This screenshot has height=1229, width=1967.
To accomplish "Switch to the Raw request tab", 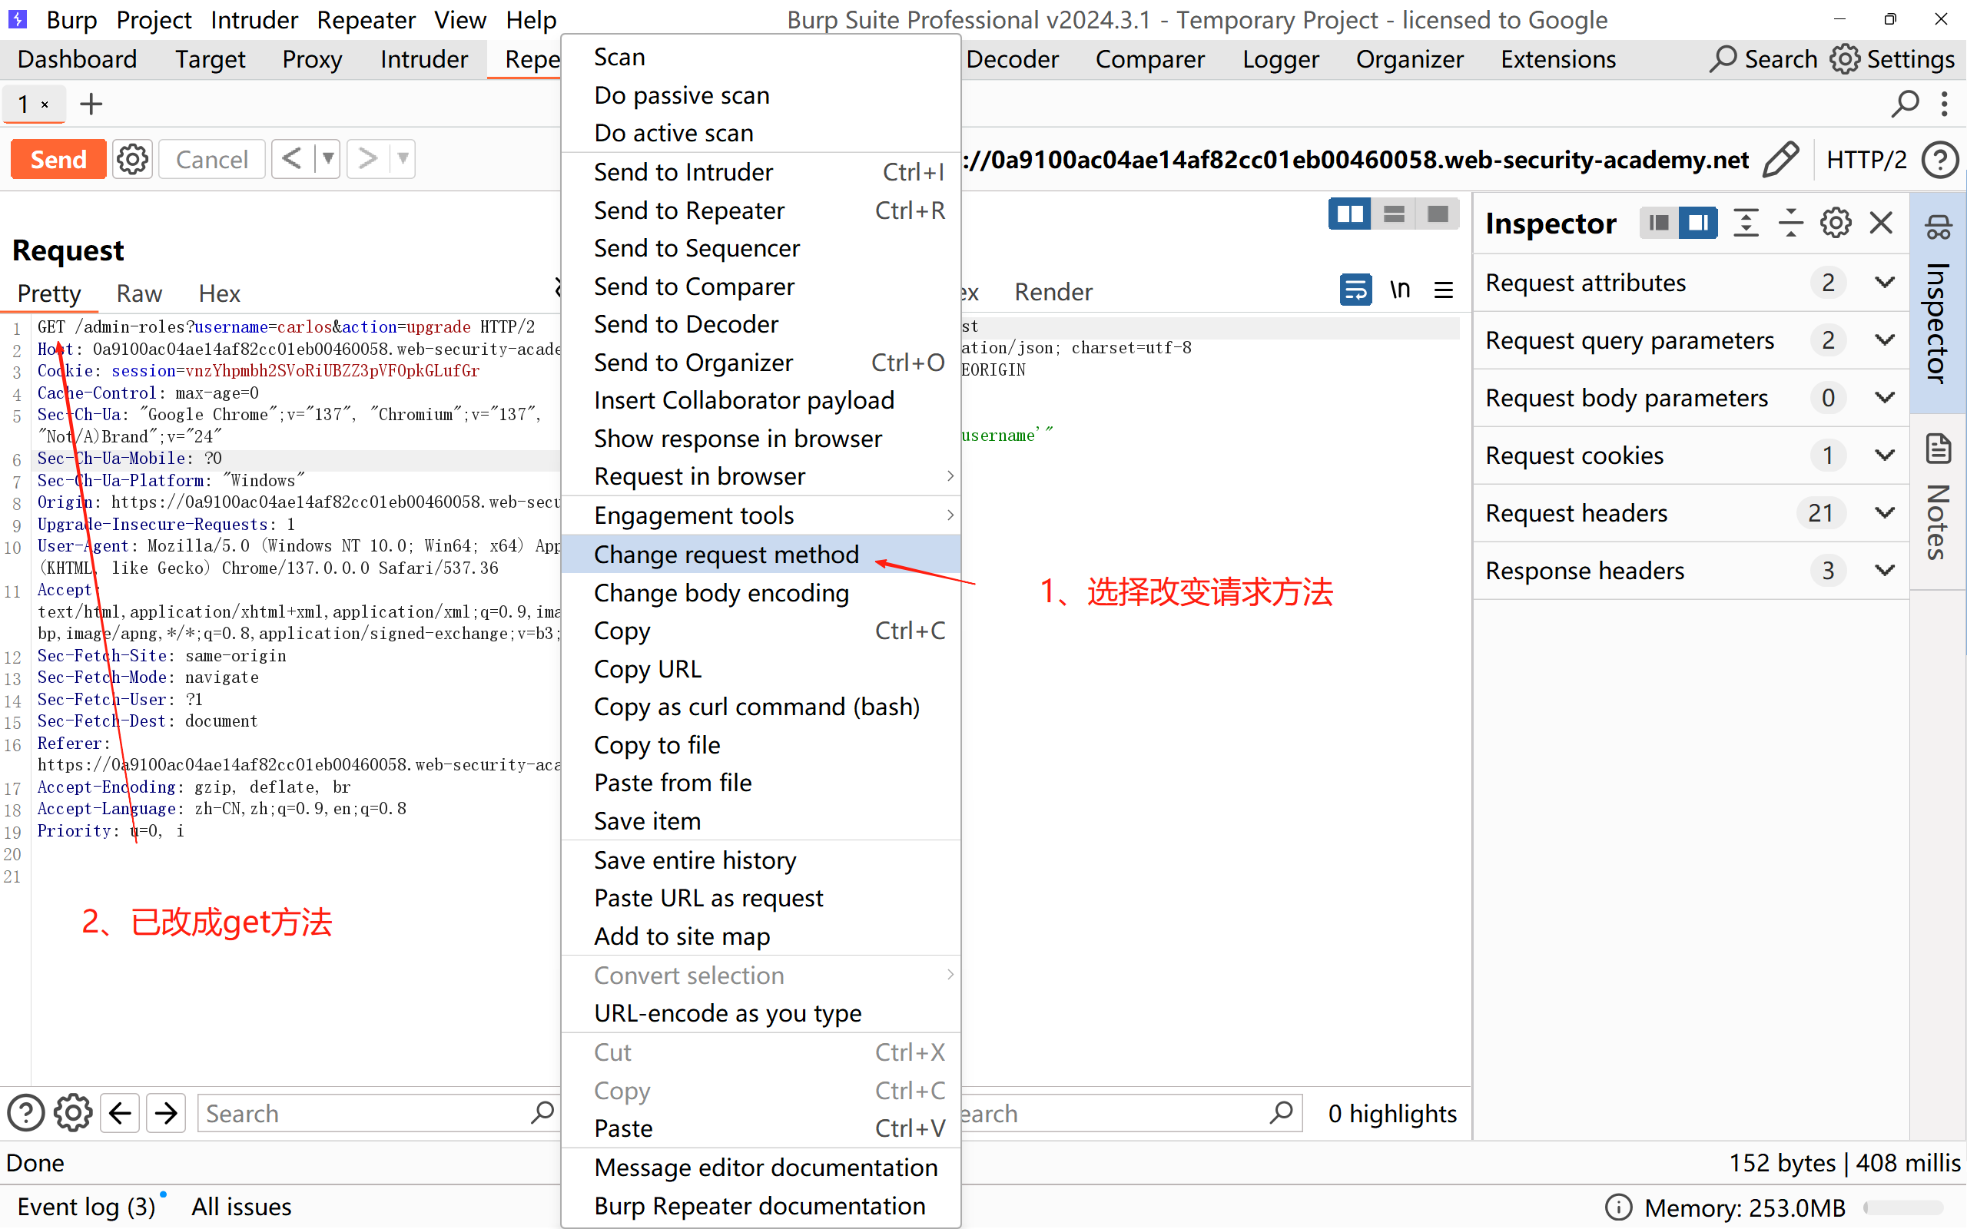I will coord(139,293).
